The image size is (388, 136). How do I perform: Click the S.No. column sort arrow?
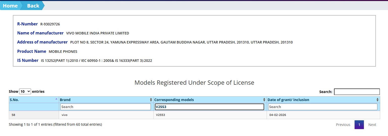point(56,99)
